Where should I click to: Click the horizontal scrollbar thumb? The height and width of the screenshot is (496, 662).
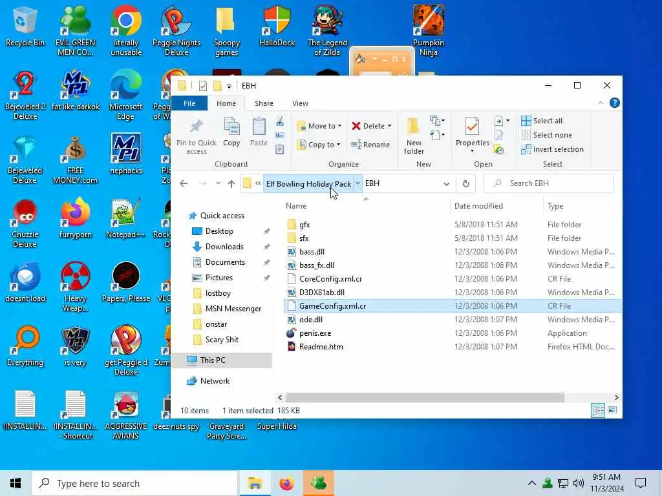(x=424, y=397)
